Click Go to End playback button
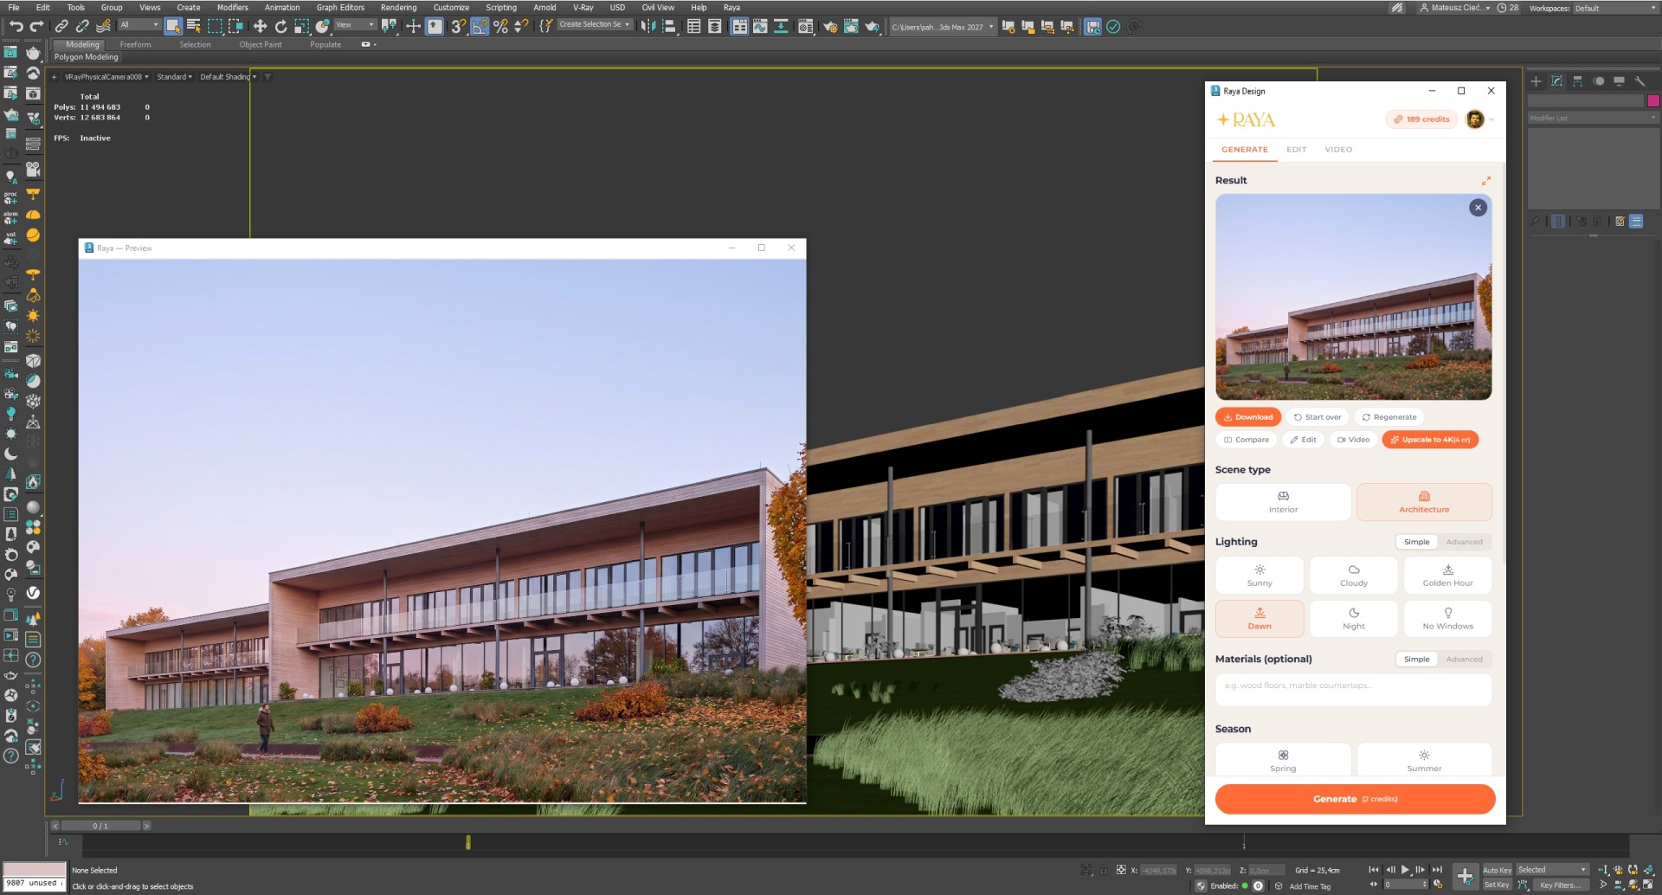The image size is (1662, 895). (x=1437, y=870)
